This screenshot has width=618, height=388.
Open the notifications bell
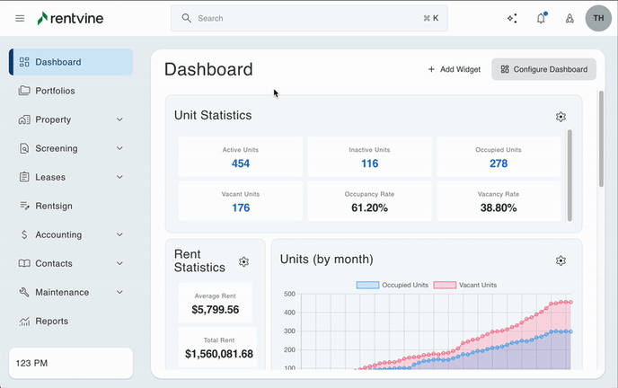click(x=541, y=18)
